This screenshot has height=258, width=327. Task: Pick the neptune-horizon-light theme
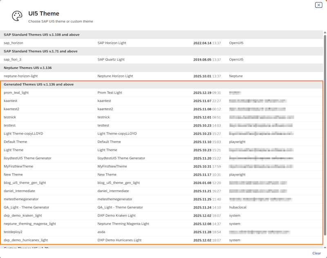point(161,76)
